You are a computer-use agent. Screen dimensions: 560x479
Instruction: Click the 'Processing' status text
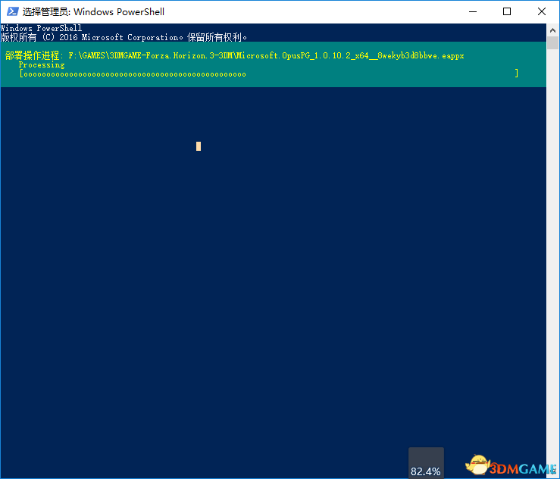pos(42,65)
